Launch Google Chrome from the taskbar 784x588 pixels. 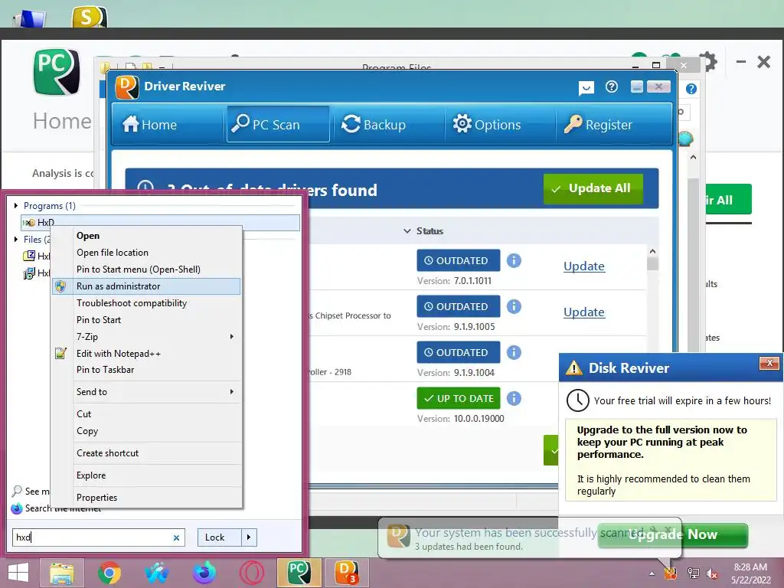pyautogui.click(x=109, y=573)
